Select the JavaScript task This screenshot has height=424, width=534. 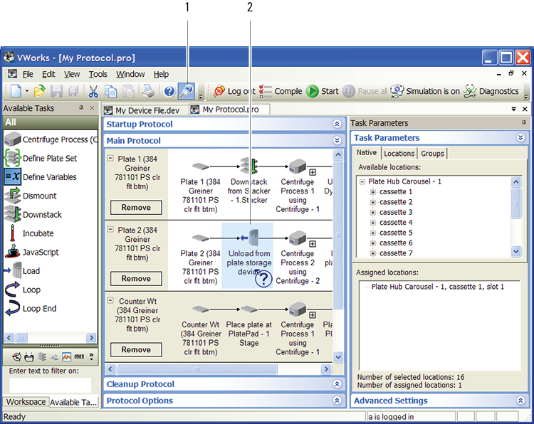pyautogui.click(x=32, y=252)
